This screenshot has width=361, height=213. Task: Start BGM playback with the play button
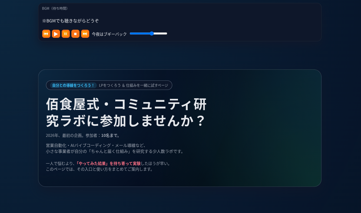(56, 34)
